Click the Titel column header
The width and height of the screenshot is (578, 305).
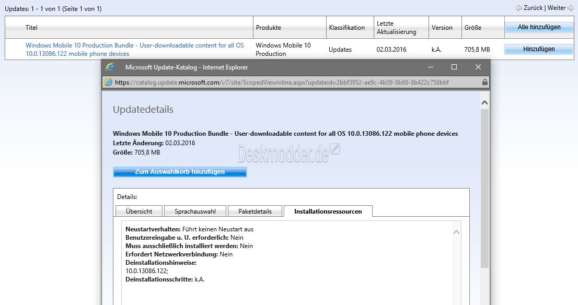click(31, 27)
